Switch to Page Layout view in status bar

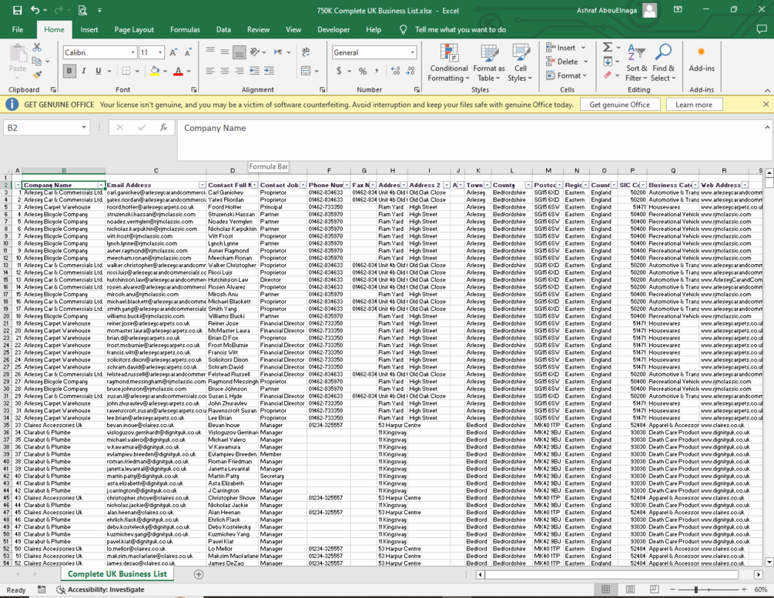630,590
